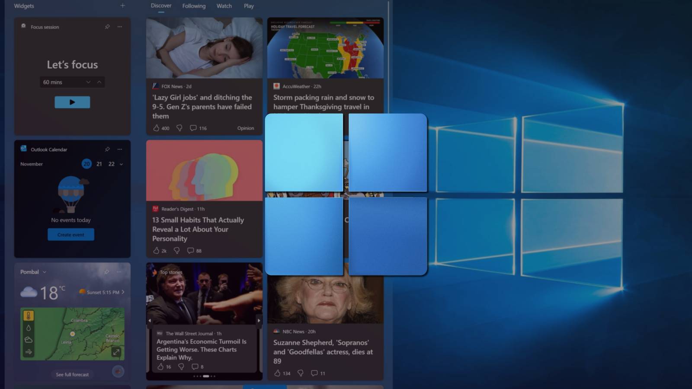The width and height of the screenshot is (692, 389).
Task: Click the + to add a new widget
Action: click(x=122, y=6)
